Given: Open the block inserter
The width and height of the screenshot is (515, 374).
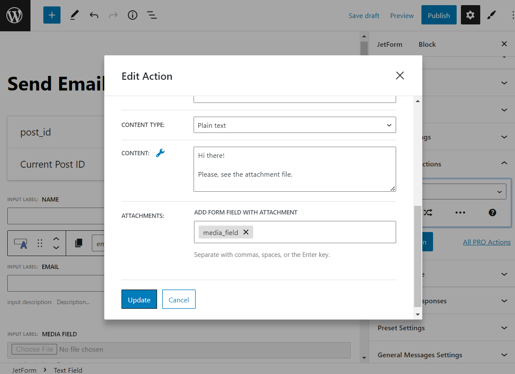Looking at the screenshot, I should pos(51,15).
